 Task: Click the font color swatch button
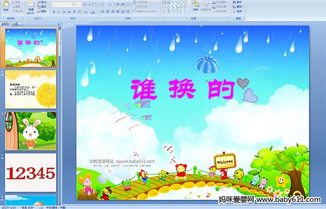click(93, 12)
